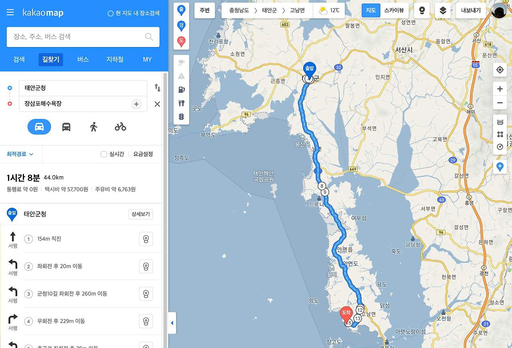Select the car route mode icon
The image size is (512, 348).
click(39, 127)
